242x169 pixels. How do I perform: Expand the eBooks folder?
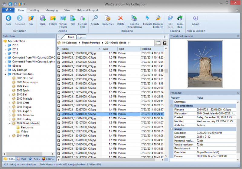(x=5, y=66)
